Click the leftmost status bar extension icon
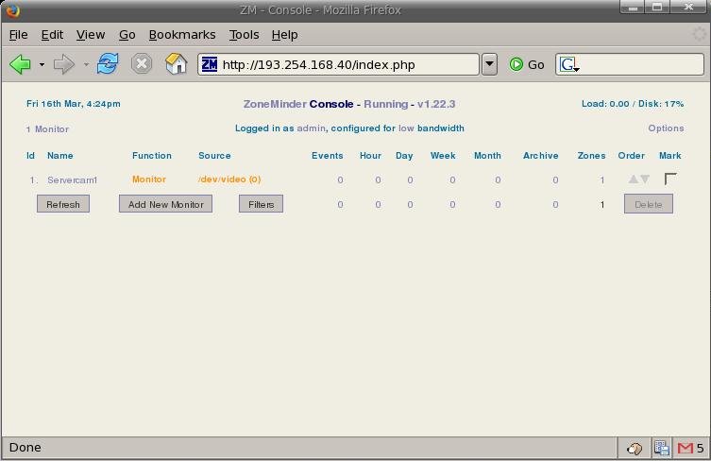This screenshot has height=461, width=711. coord(635,449)
